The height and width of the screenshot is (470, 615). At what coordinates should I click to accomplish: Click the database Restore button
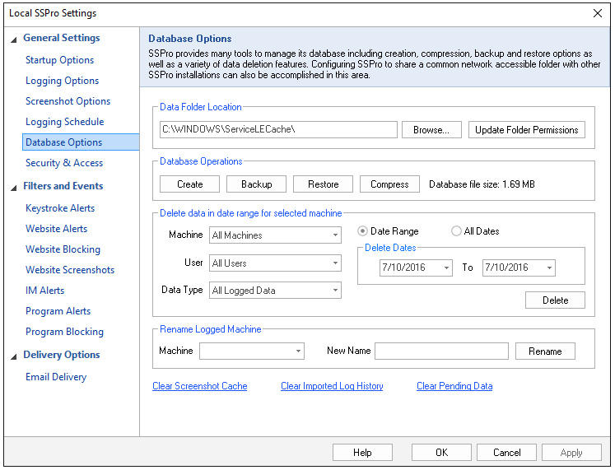click(x=324, y=184)
